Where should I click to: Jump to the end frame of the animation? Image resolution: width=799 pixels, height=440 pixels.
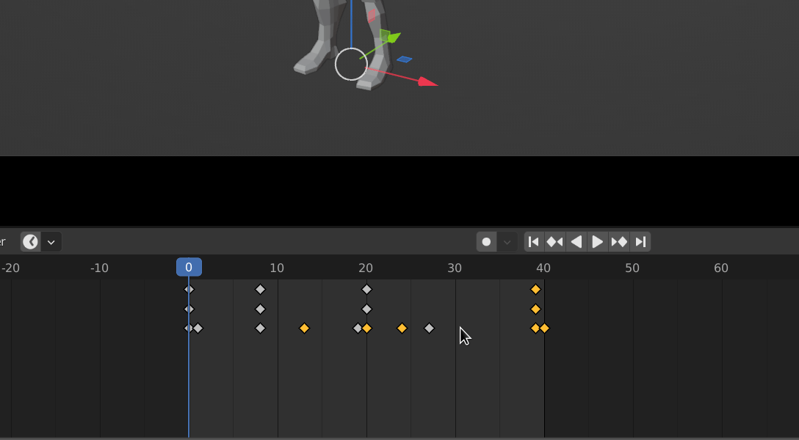click(x=640, y=241)
